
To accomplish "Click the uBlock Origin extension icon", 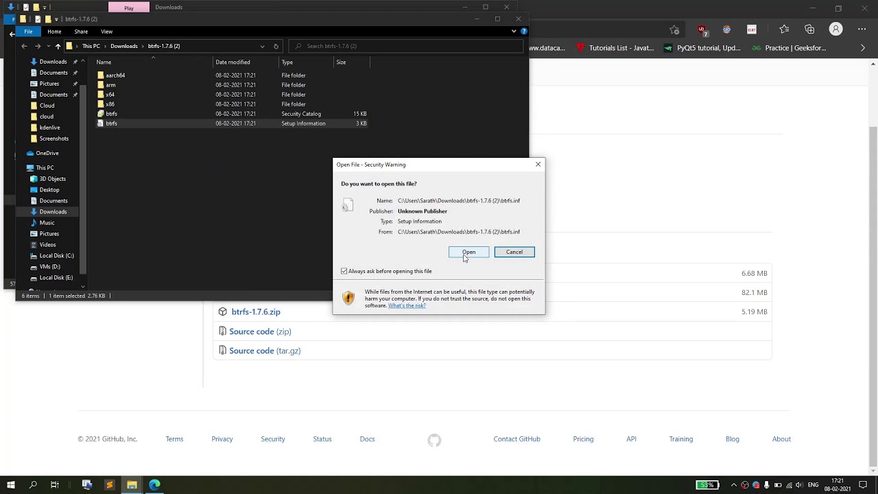I will click(702, 30).
